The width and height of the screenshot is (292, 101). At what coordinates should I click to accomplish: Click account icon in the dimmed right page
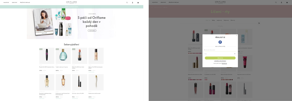coord(281,3)
